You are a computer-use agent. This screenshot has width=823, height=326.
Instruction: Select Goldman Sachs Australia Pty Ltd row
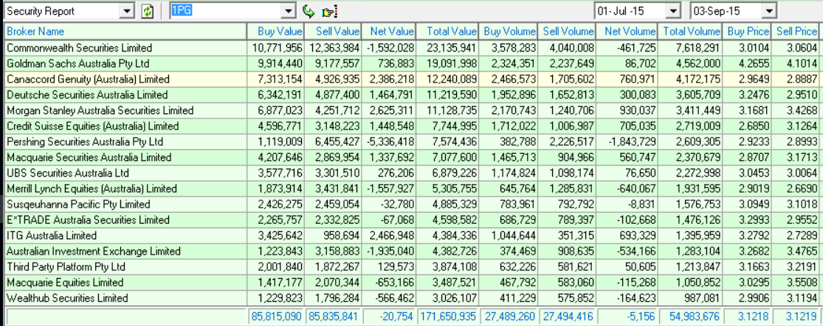[x=412, y=63]
